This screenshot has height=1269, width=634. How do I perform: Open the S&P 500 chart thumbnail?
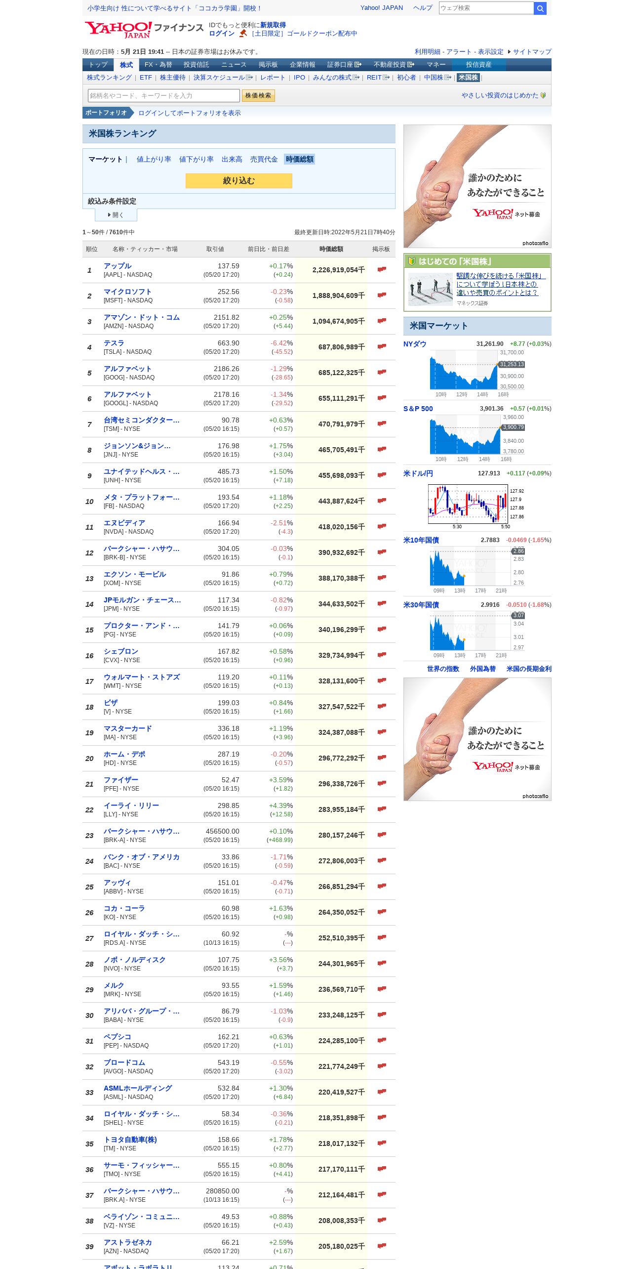point(477,438)
